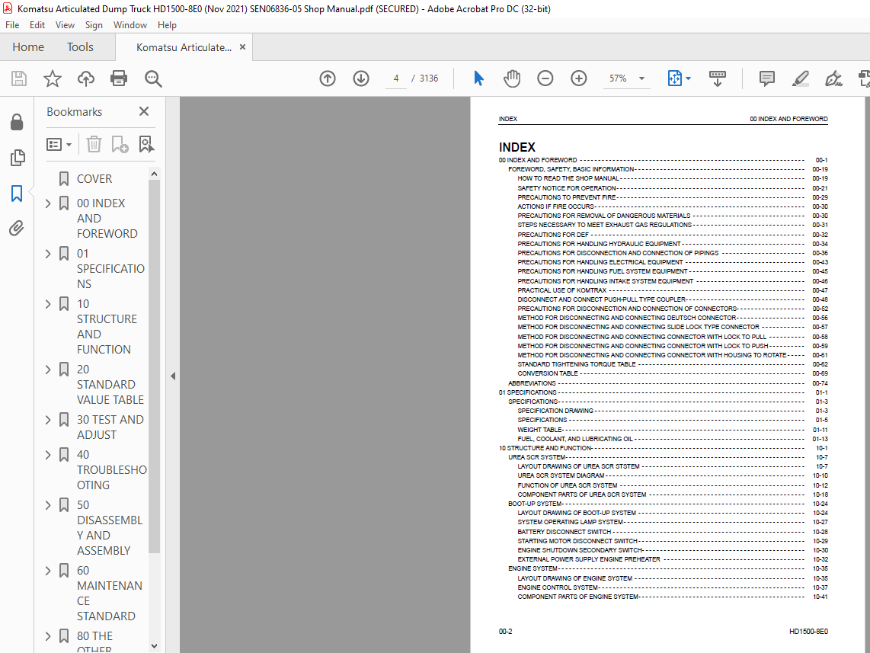This screenshot has width=870, height=653.
Task: Open the sign document tool
Action: [833, 78]
